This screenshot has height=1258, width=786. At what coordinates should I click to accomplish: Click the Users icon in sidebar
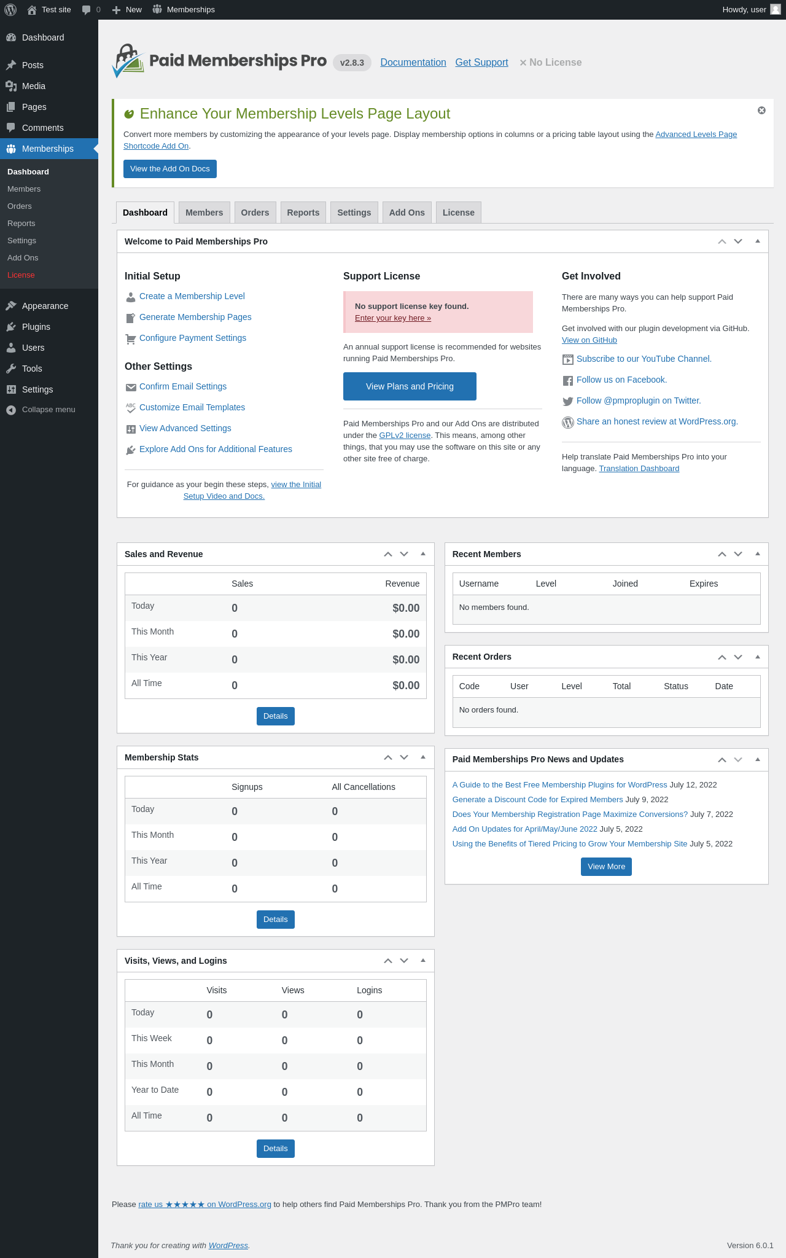click(x=11, y=348)
